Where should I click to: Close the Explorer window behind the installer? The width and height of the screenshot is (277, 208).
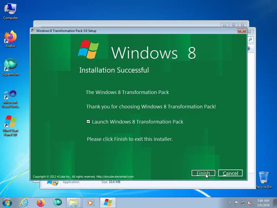[x=249, y=32]
